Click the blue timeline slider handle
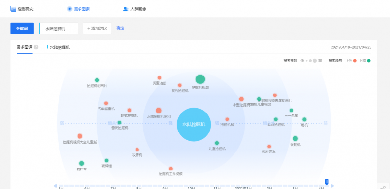Viewport: 390px width, 189px height. (x=327, y=182)
